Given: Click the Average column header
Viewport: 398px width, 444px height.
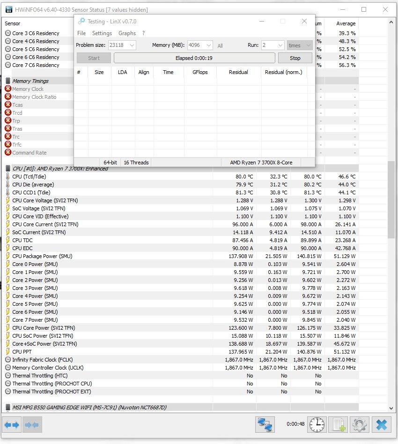Looking at the screenshot, I should pos(346,23).
